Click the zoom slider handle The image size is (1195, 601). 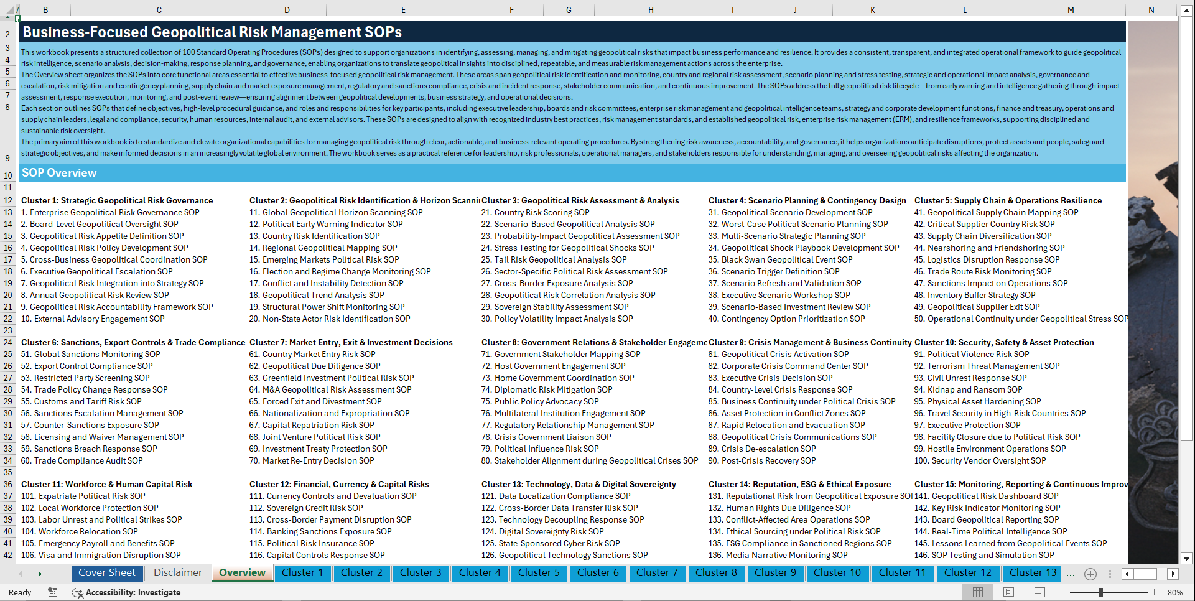tap(1101, 592)
